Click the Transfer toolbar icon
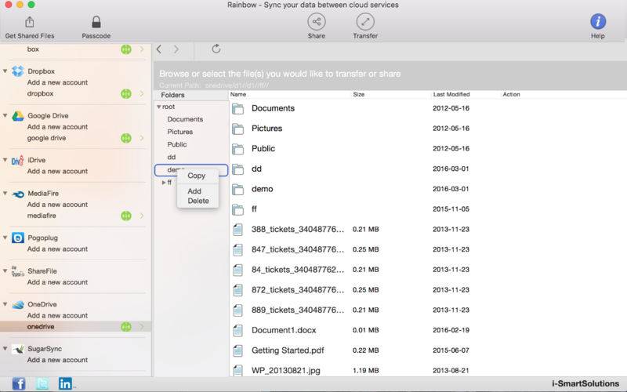This screenshot has height=392, width=627. pos(365,22)
